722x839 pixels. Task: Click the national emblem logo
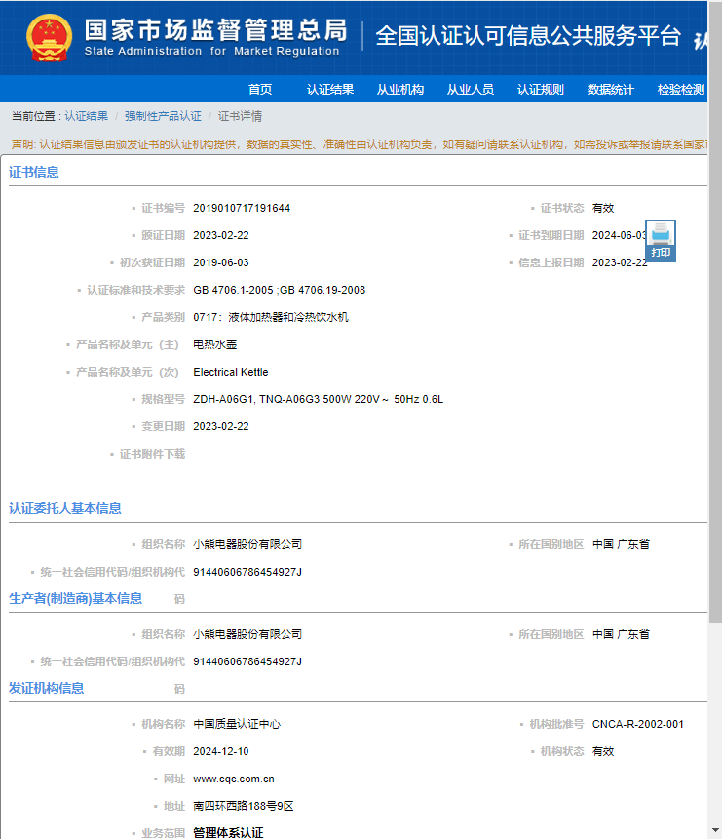click(49, 38)
